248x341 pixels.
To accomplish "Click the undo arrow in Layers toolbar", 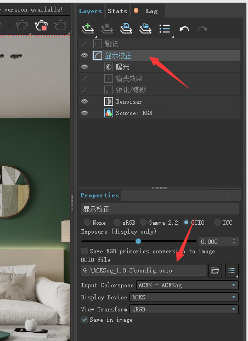I will (184, 29).
